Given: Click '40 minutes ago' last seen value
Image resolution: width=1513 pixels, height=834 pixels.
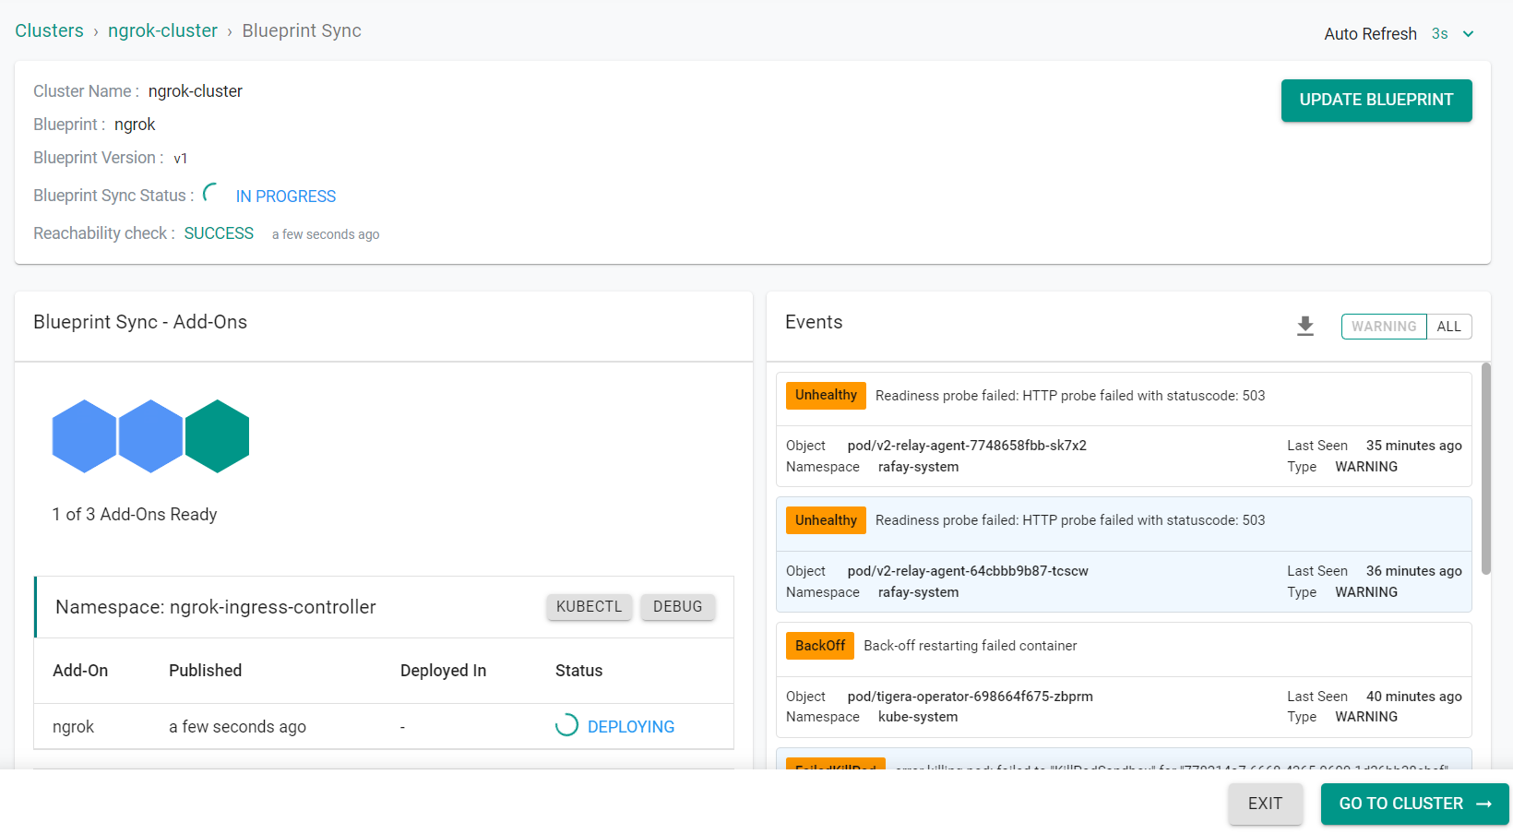Looking at the screenshot, I should click(x=1413, y=697).
